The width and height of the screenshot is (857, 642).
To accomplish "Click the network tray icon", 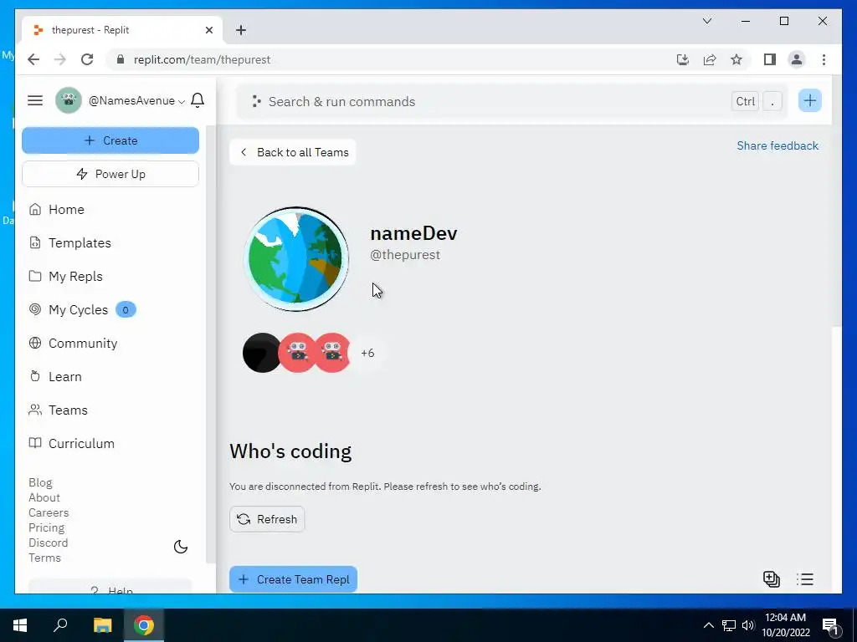I will click(729, 625).
